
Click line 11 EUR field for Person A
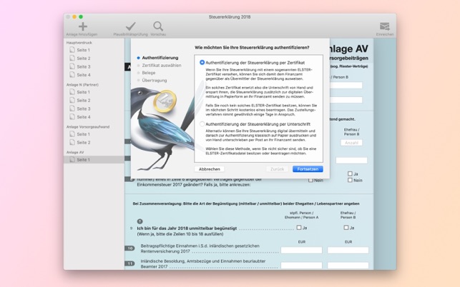[301, 266]
